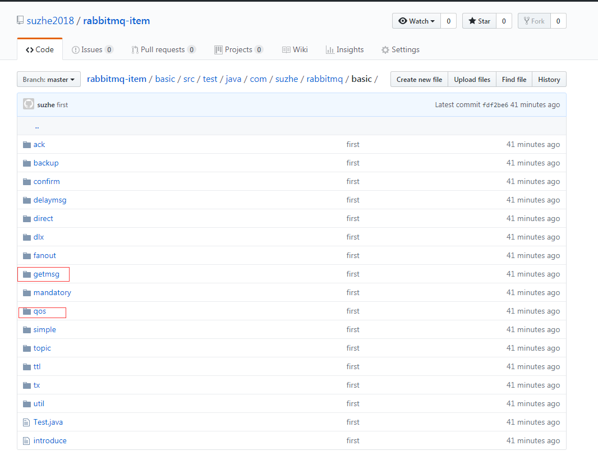Open the mandatory folder

pos(52,292)
